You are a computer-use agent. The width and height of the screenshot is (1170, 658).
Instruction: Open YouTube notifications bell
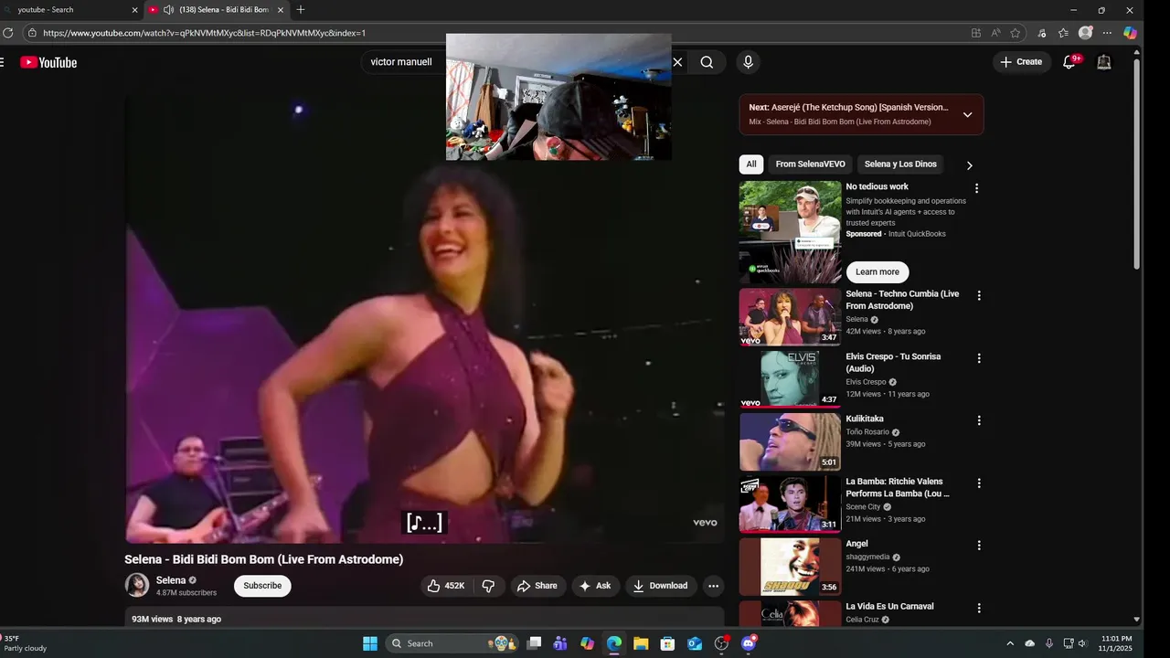(x=1069, y=62)
